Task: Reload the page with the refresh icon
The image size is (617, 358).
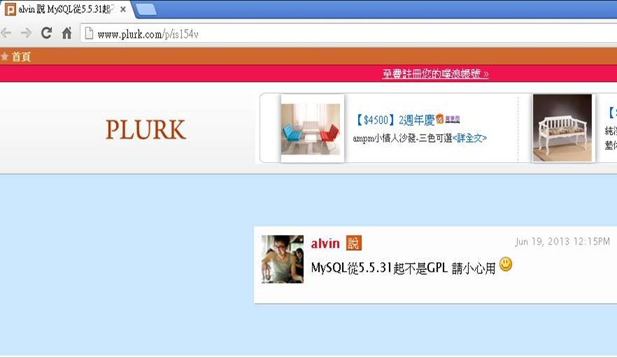Action: click(x=46, y=33)
